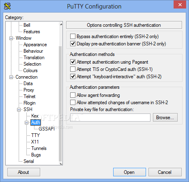The height and width of the screenshot is (182, 189).
Task: Select TTY category
Action: point(35,135)
